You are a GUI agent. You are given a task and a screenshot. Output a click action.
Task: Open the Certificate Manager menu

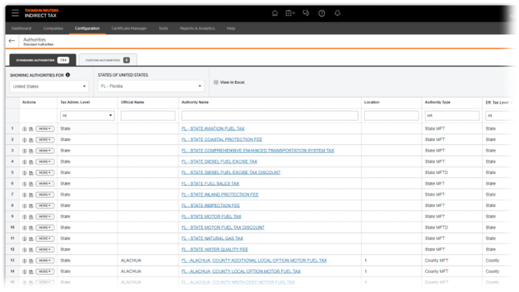pos(129,28)
